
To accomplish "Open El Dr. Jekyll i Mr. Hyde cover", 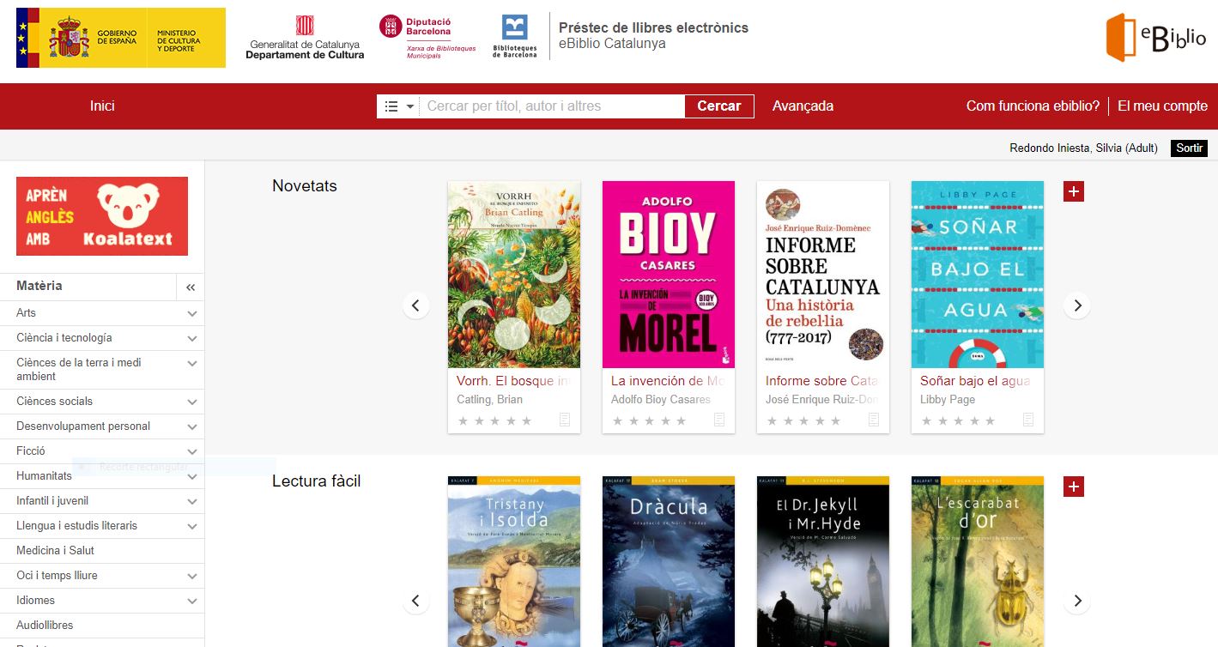I will tap(823, 561).
